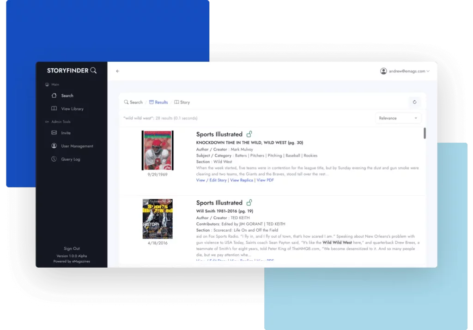Screen dimensions: 473x330
Task: Click the 'Version 1.0.0 Alpha' text
Action: tap(72, 256)
